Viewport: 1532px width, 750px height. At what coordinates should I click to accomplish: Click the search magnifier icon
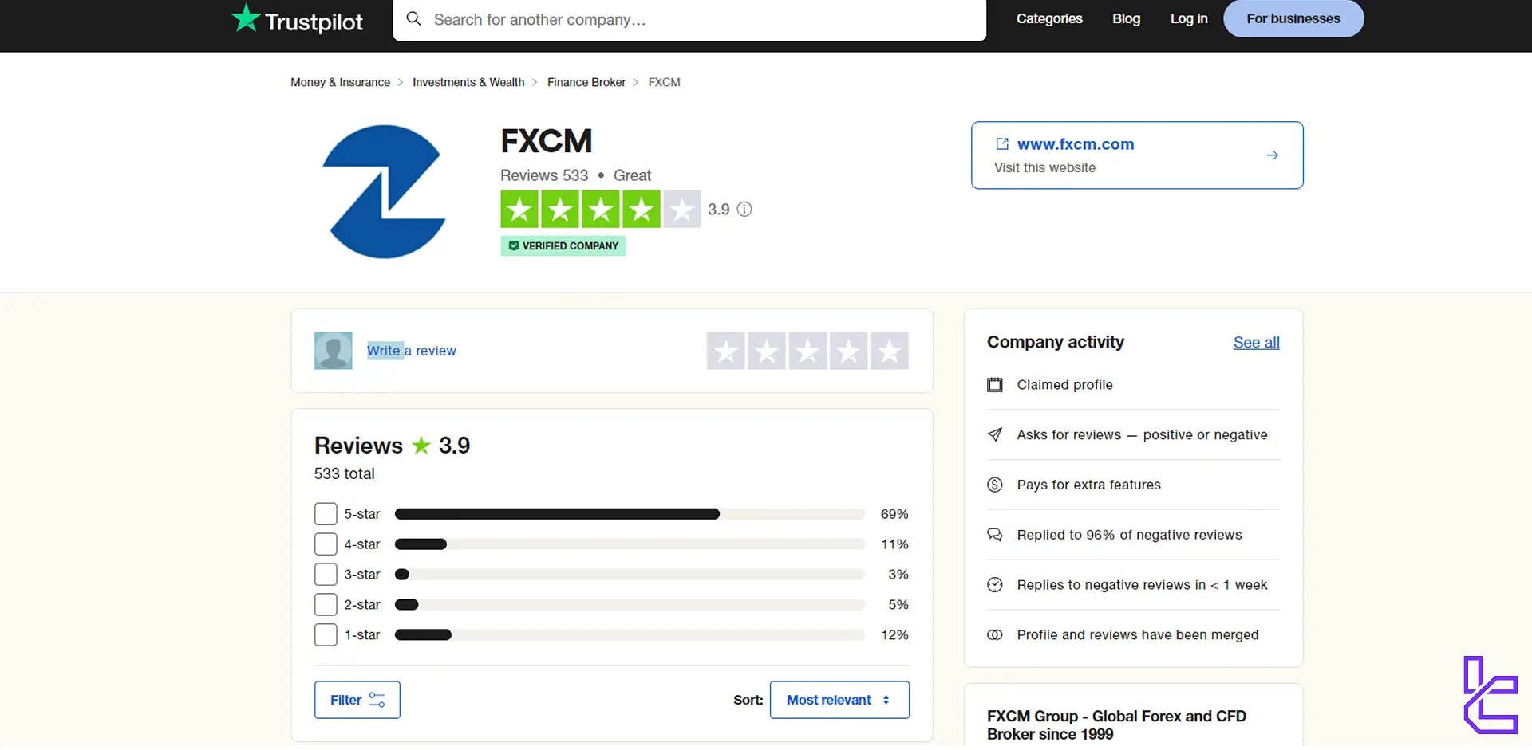tap(413, 18)
